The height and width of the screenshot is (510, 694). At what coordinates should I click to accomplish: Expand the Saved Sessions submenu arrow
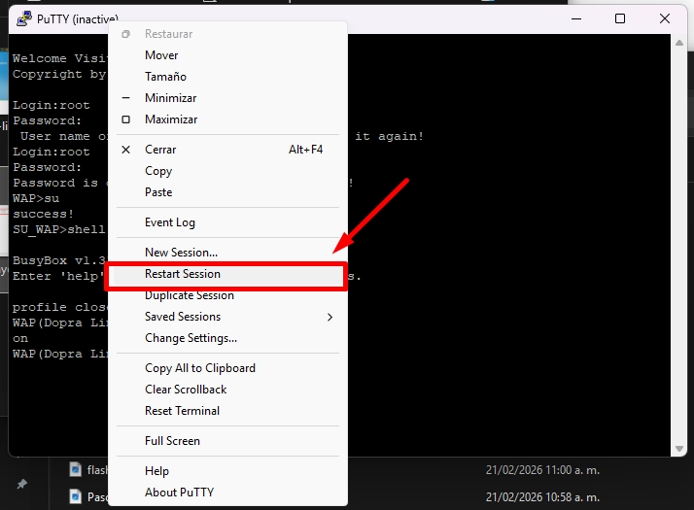330,317
